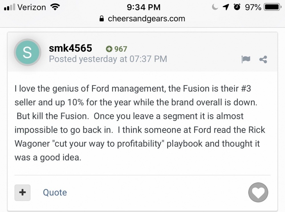Tap the battery icon in status bar
Image resolution: width=285 pixels, height=212 pixels.
[x=273, y=7]
